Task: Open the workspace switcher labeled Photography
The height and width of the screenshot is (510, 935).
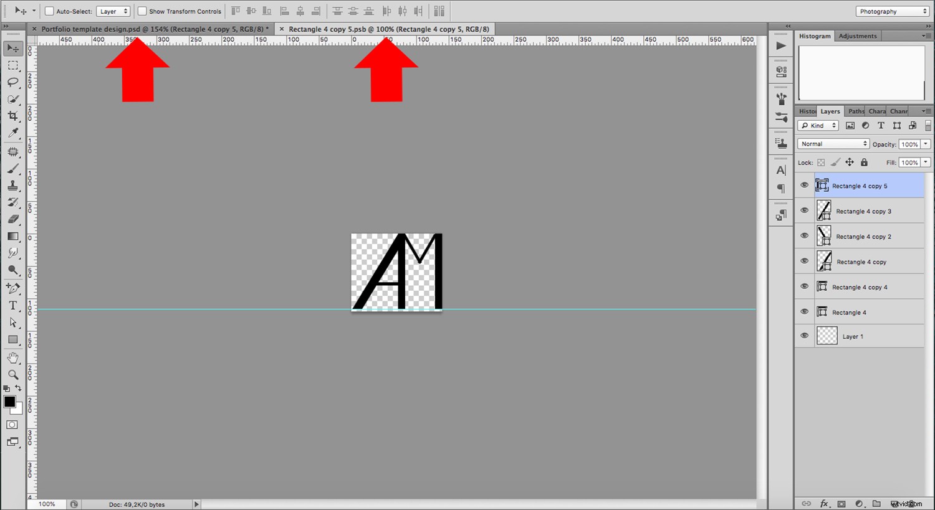Action: tap(891, 11)
